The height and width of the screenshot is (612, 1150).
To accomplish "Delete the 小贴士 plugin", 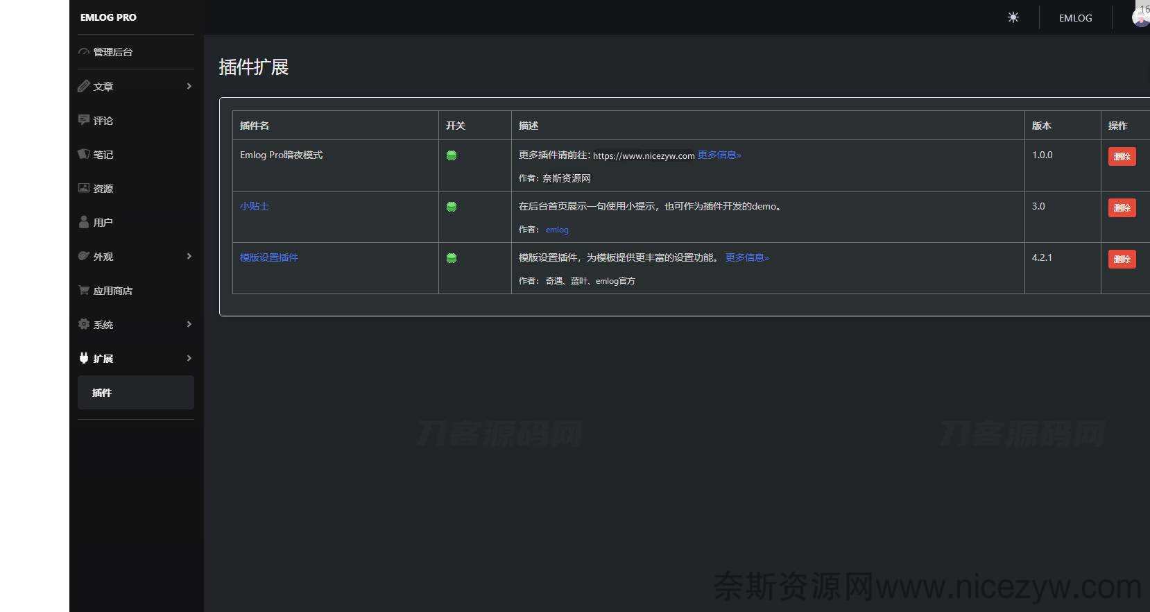I will pyautogui.click(x=1122, y=208).
